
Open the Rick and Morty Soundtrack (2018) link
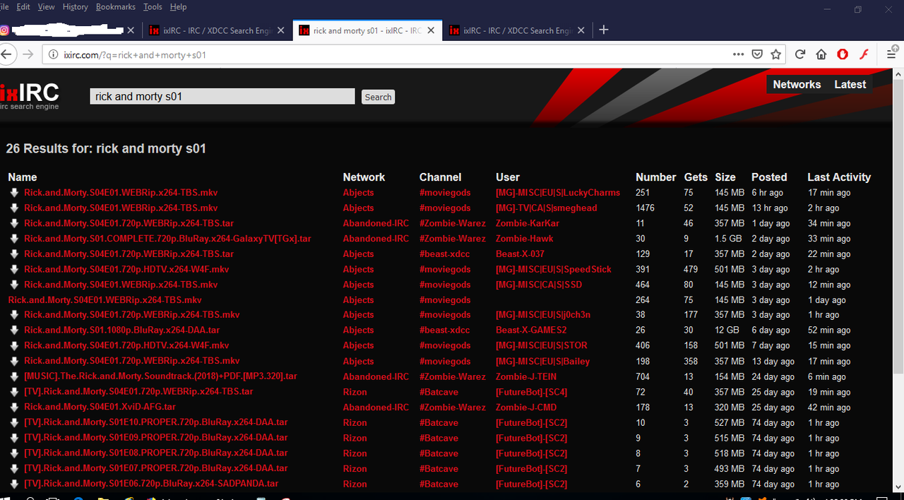click(x=160, y=376)
